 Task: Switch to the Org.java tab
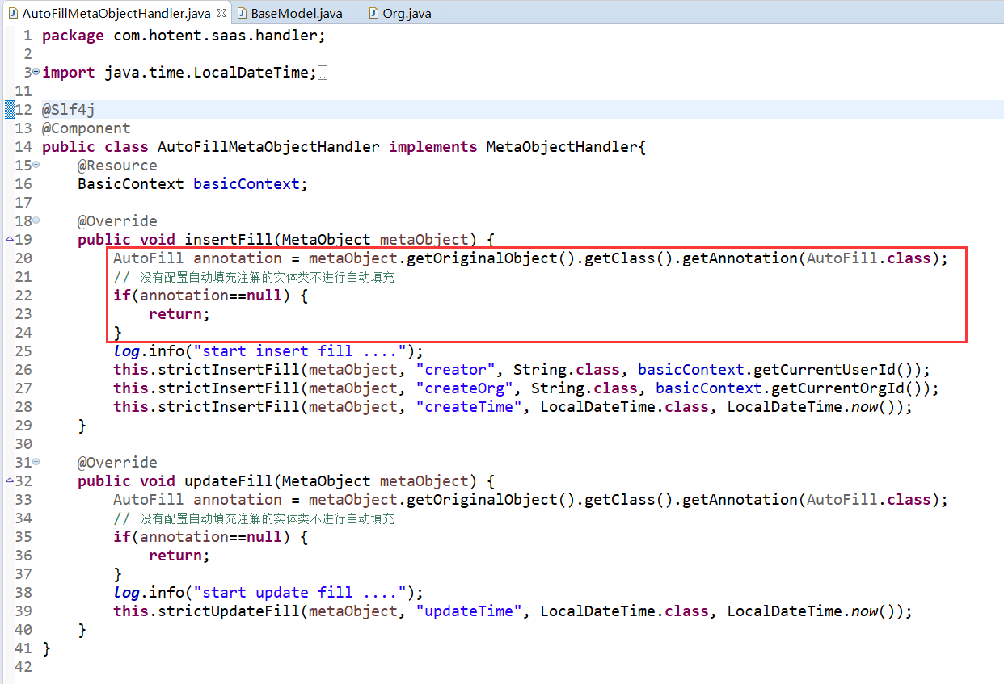407,14
